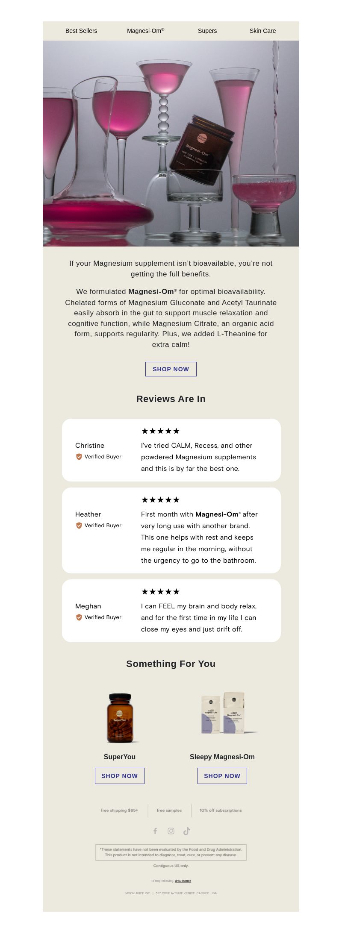Click Shop Now under SuperYou
This screenshot has width=342, height=928.
tap(120, 776)
